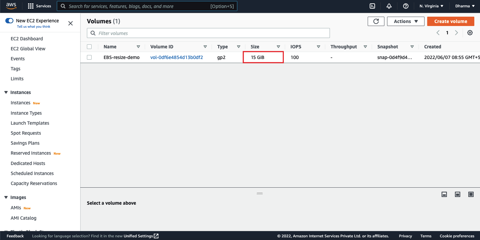Maximize the details panel to full view
480x240 pixels.
coord(471,194)
